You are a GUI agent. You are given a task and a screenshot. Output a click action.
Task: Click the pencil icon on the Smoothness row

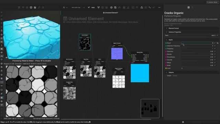(215, 57)
